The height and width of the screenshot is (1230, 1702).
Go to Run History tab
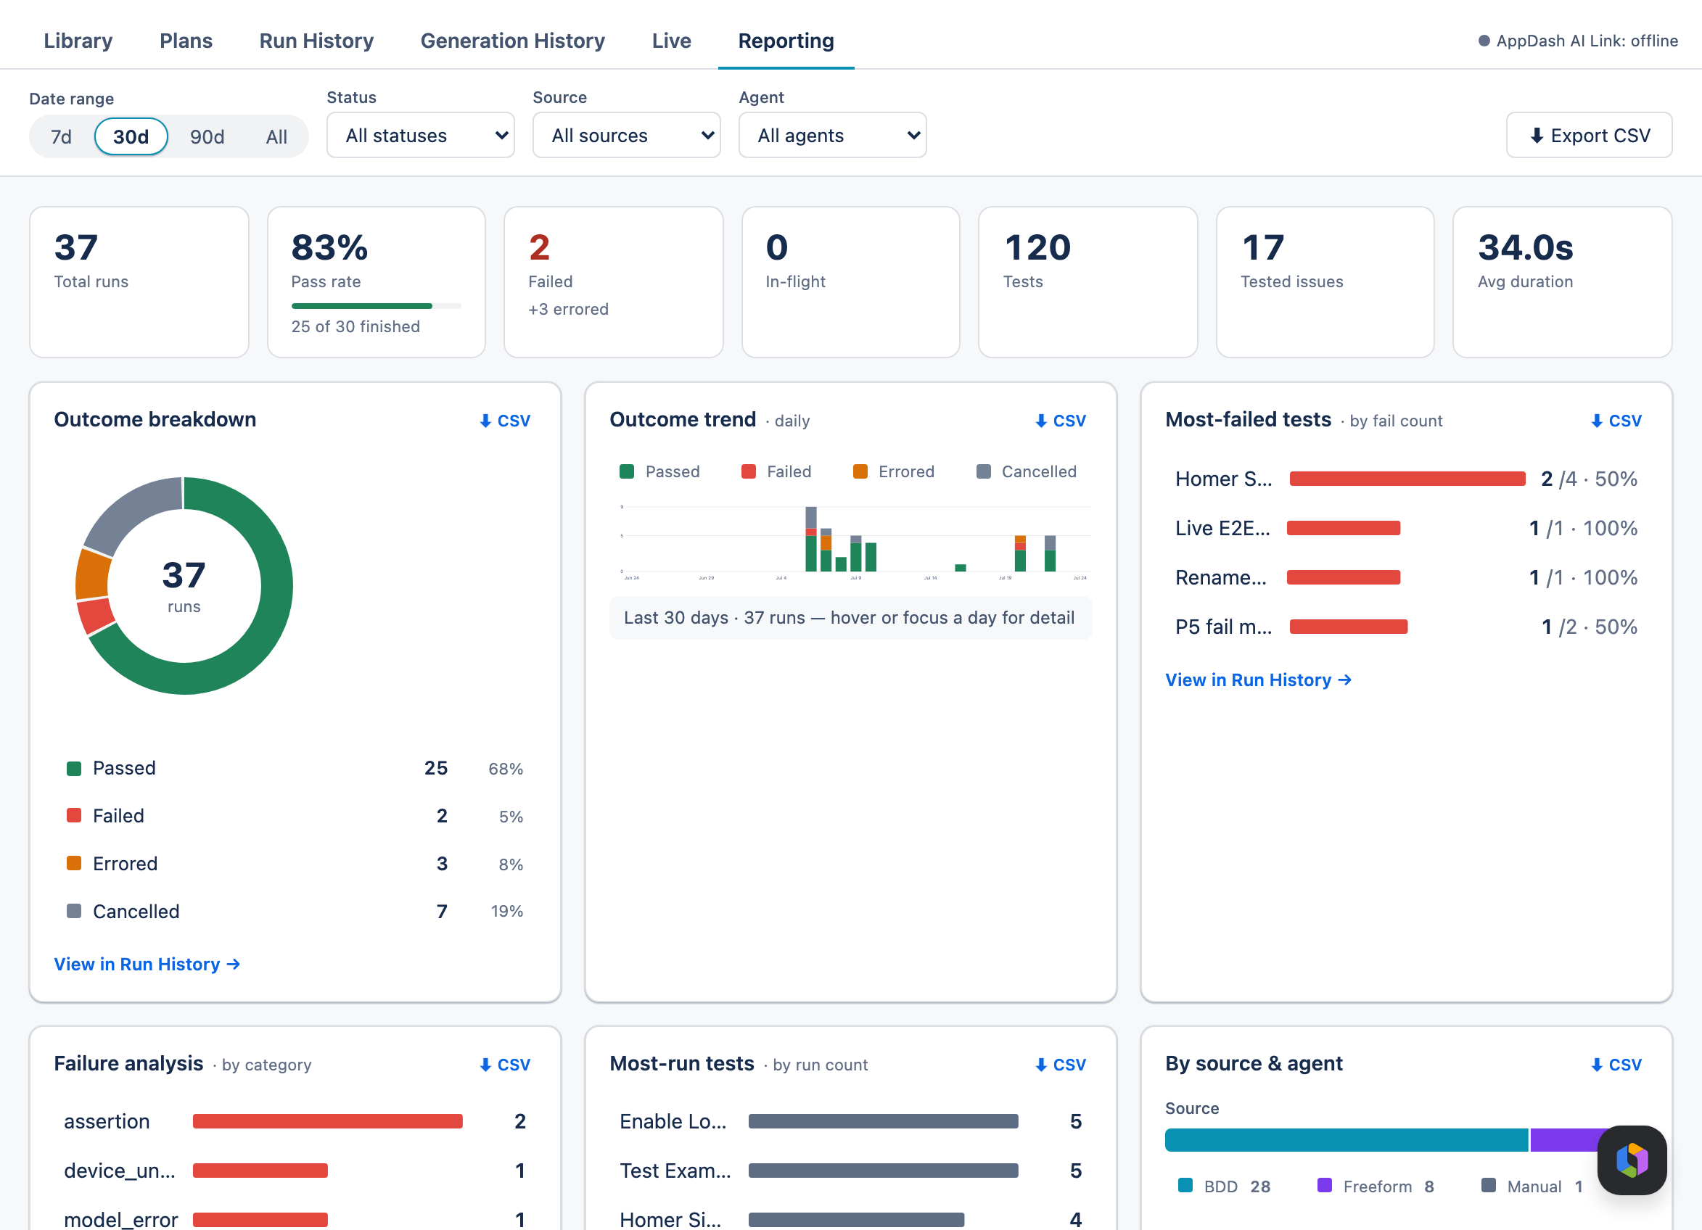click(x=316, y=41)
